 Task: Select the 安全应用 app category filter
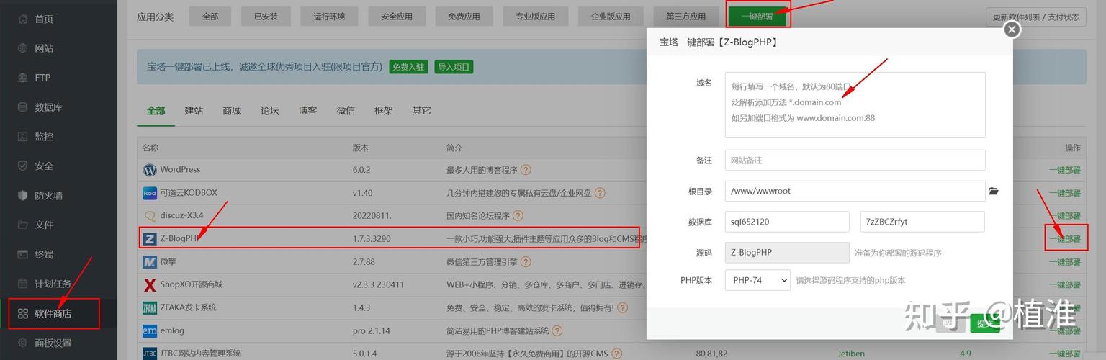pos(397,16)
